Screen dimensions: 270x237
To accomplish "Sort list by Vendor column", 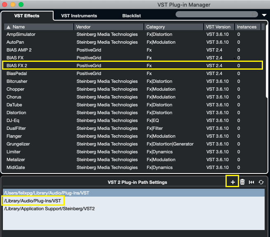I will click(109, 27).
